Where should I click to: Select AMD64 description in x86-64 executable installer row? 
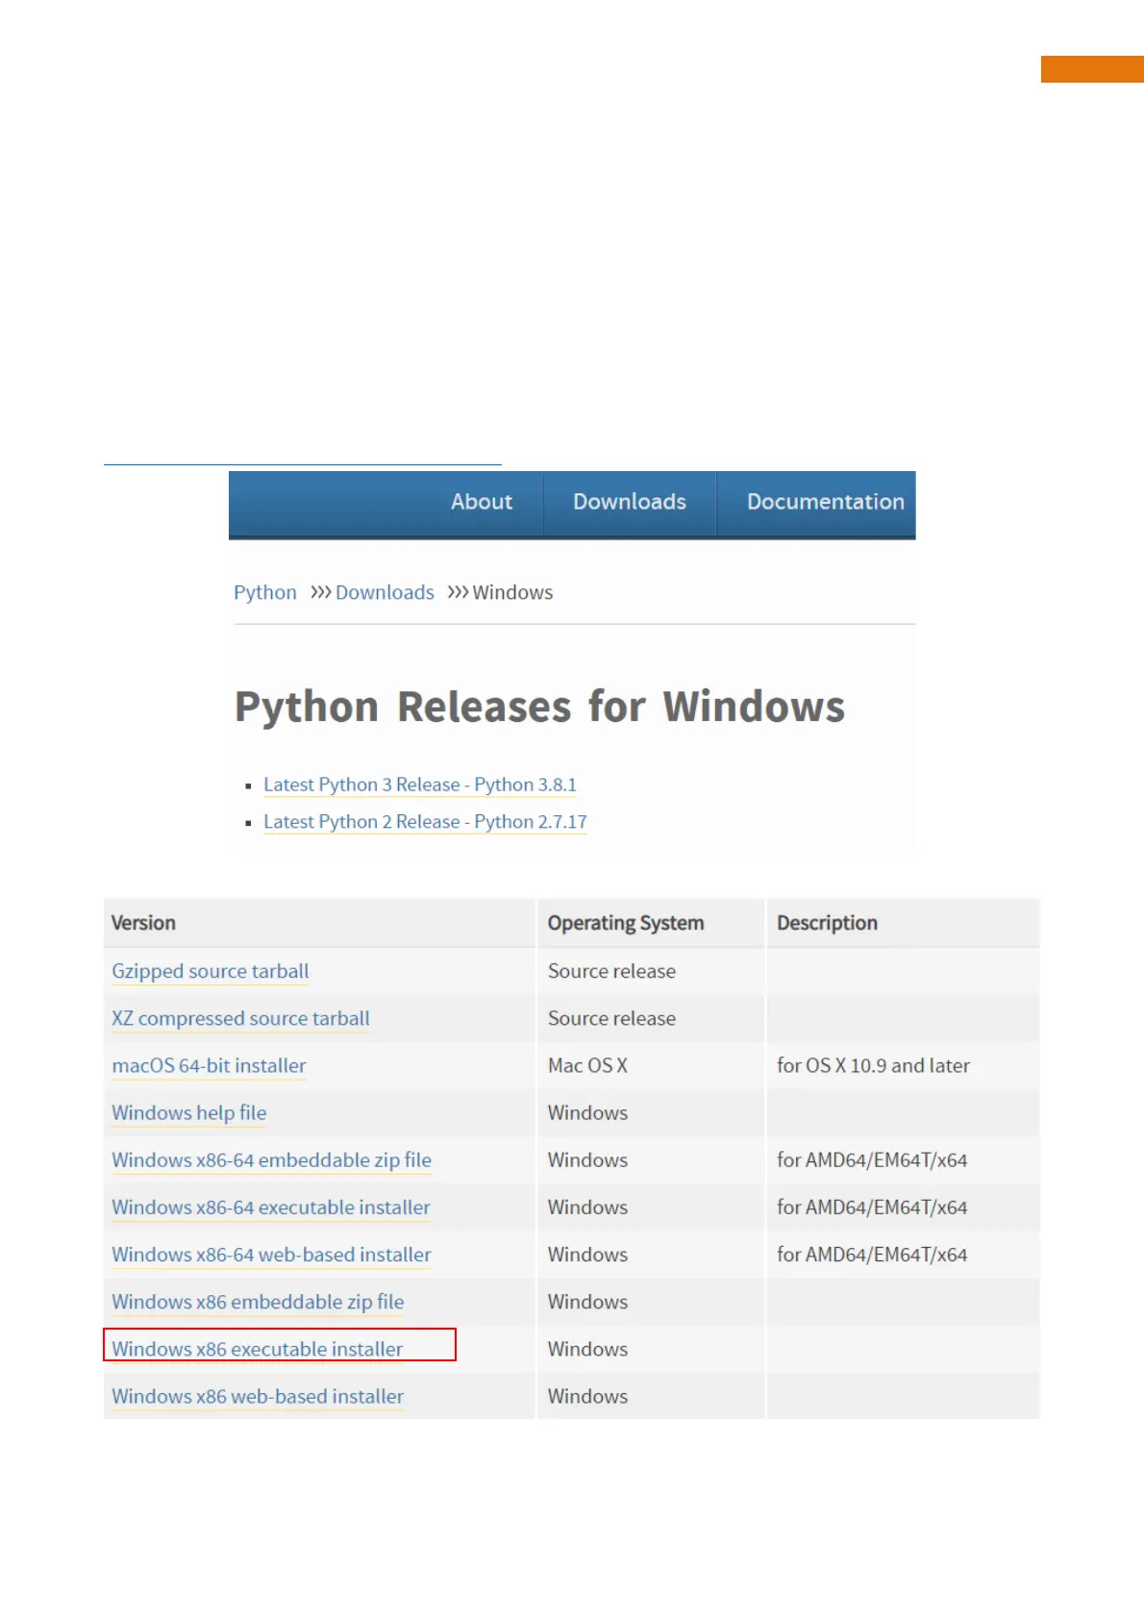coord(872,1207)
